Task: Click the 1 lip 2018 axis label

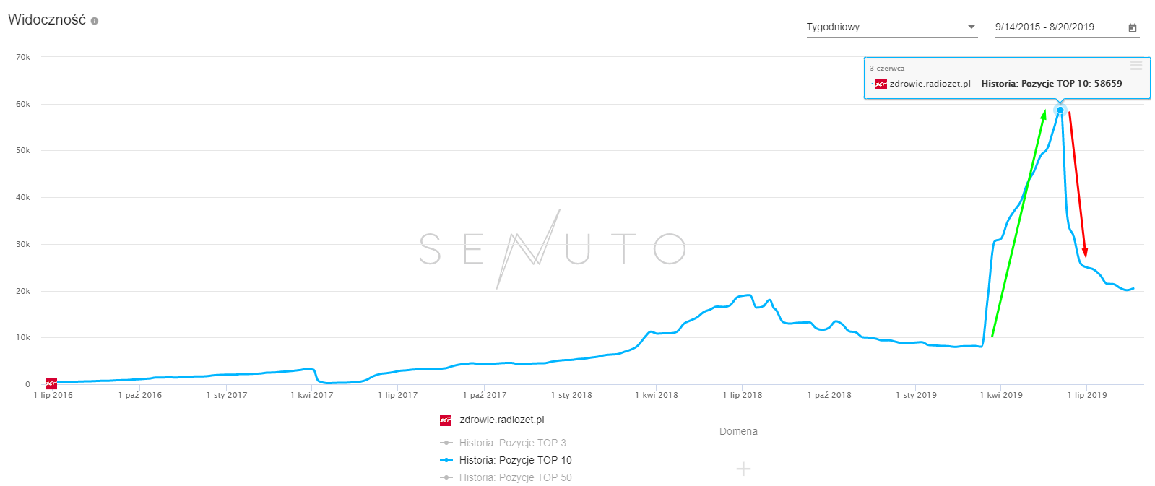Action: 743,395
